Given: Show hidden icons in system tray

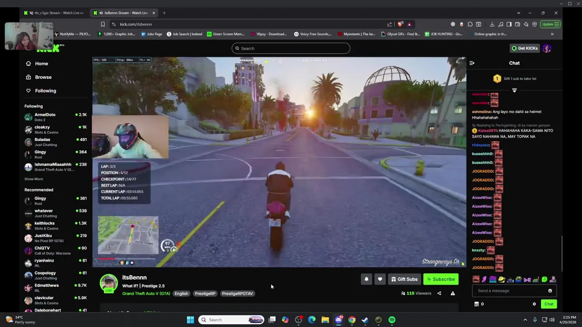Looking at the screenshot, I should tap(525, 320).
